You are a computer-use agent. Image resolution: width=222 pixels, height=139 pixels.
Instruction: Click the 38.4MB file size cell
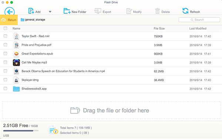pyautogui.click(x=159, y=80)
